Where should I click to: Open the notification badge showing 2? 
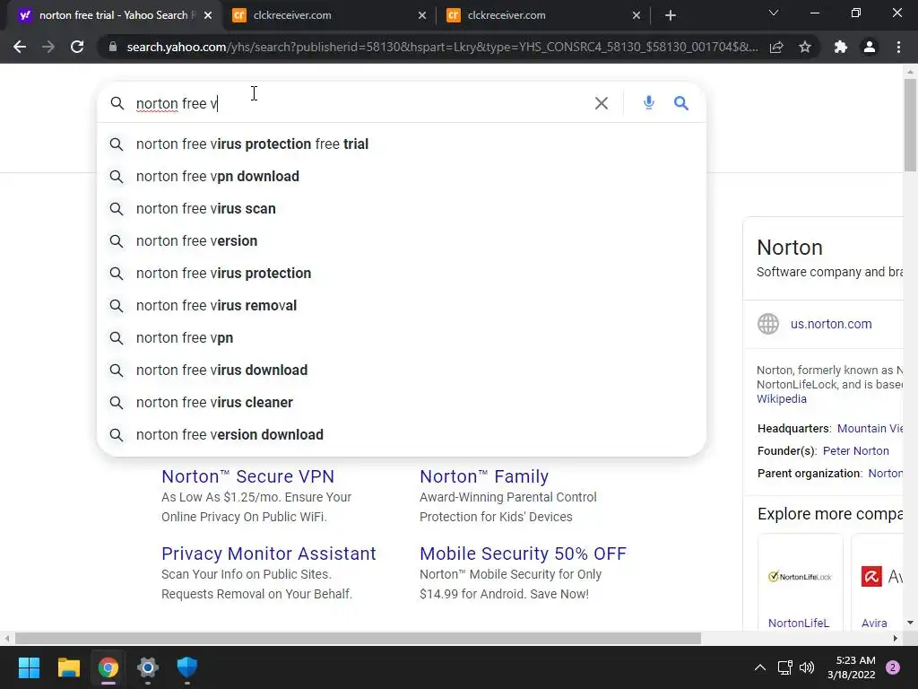pos(893,667)
